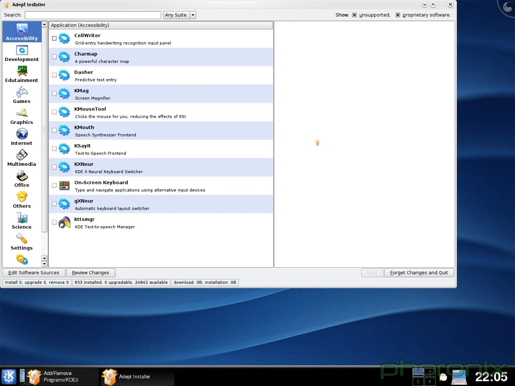The width and height of the screenshot is (515, 386).
Task: Check the KXNeur install checkbox
Action: 54,167
